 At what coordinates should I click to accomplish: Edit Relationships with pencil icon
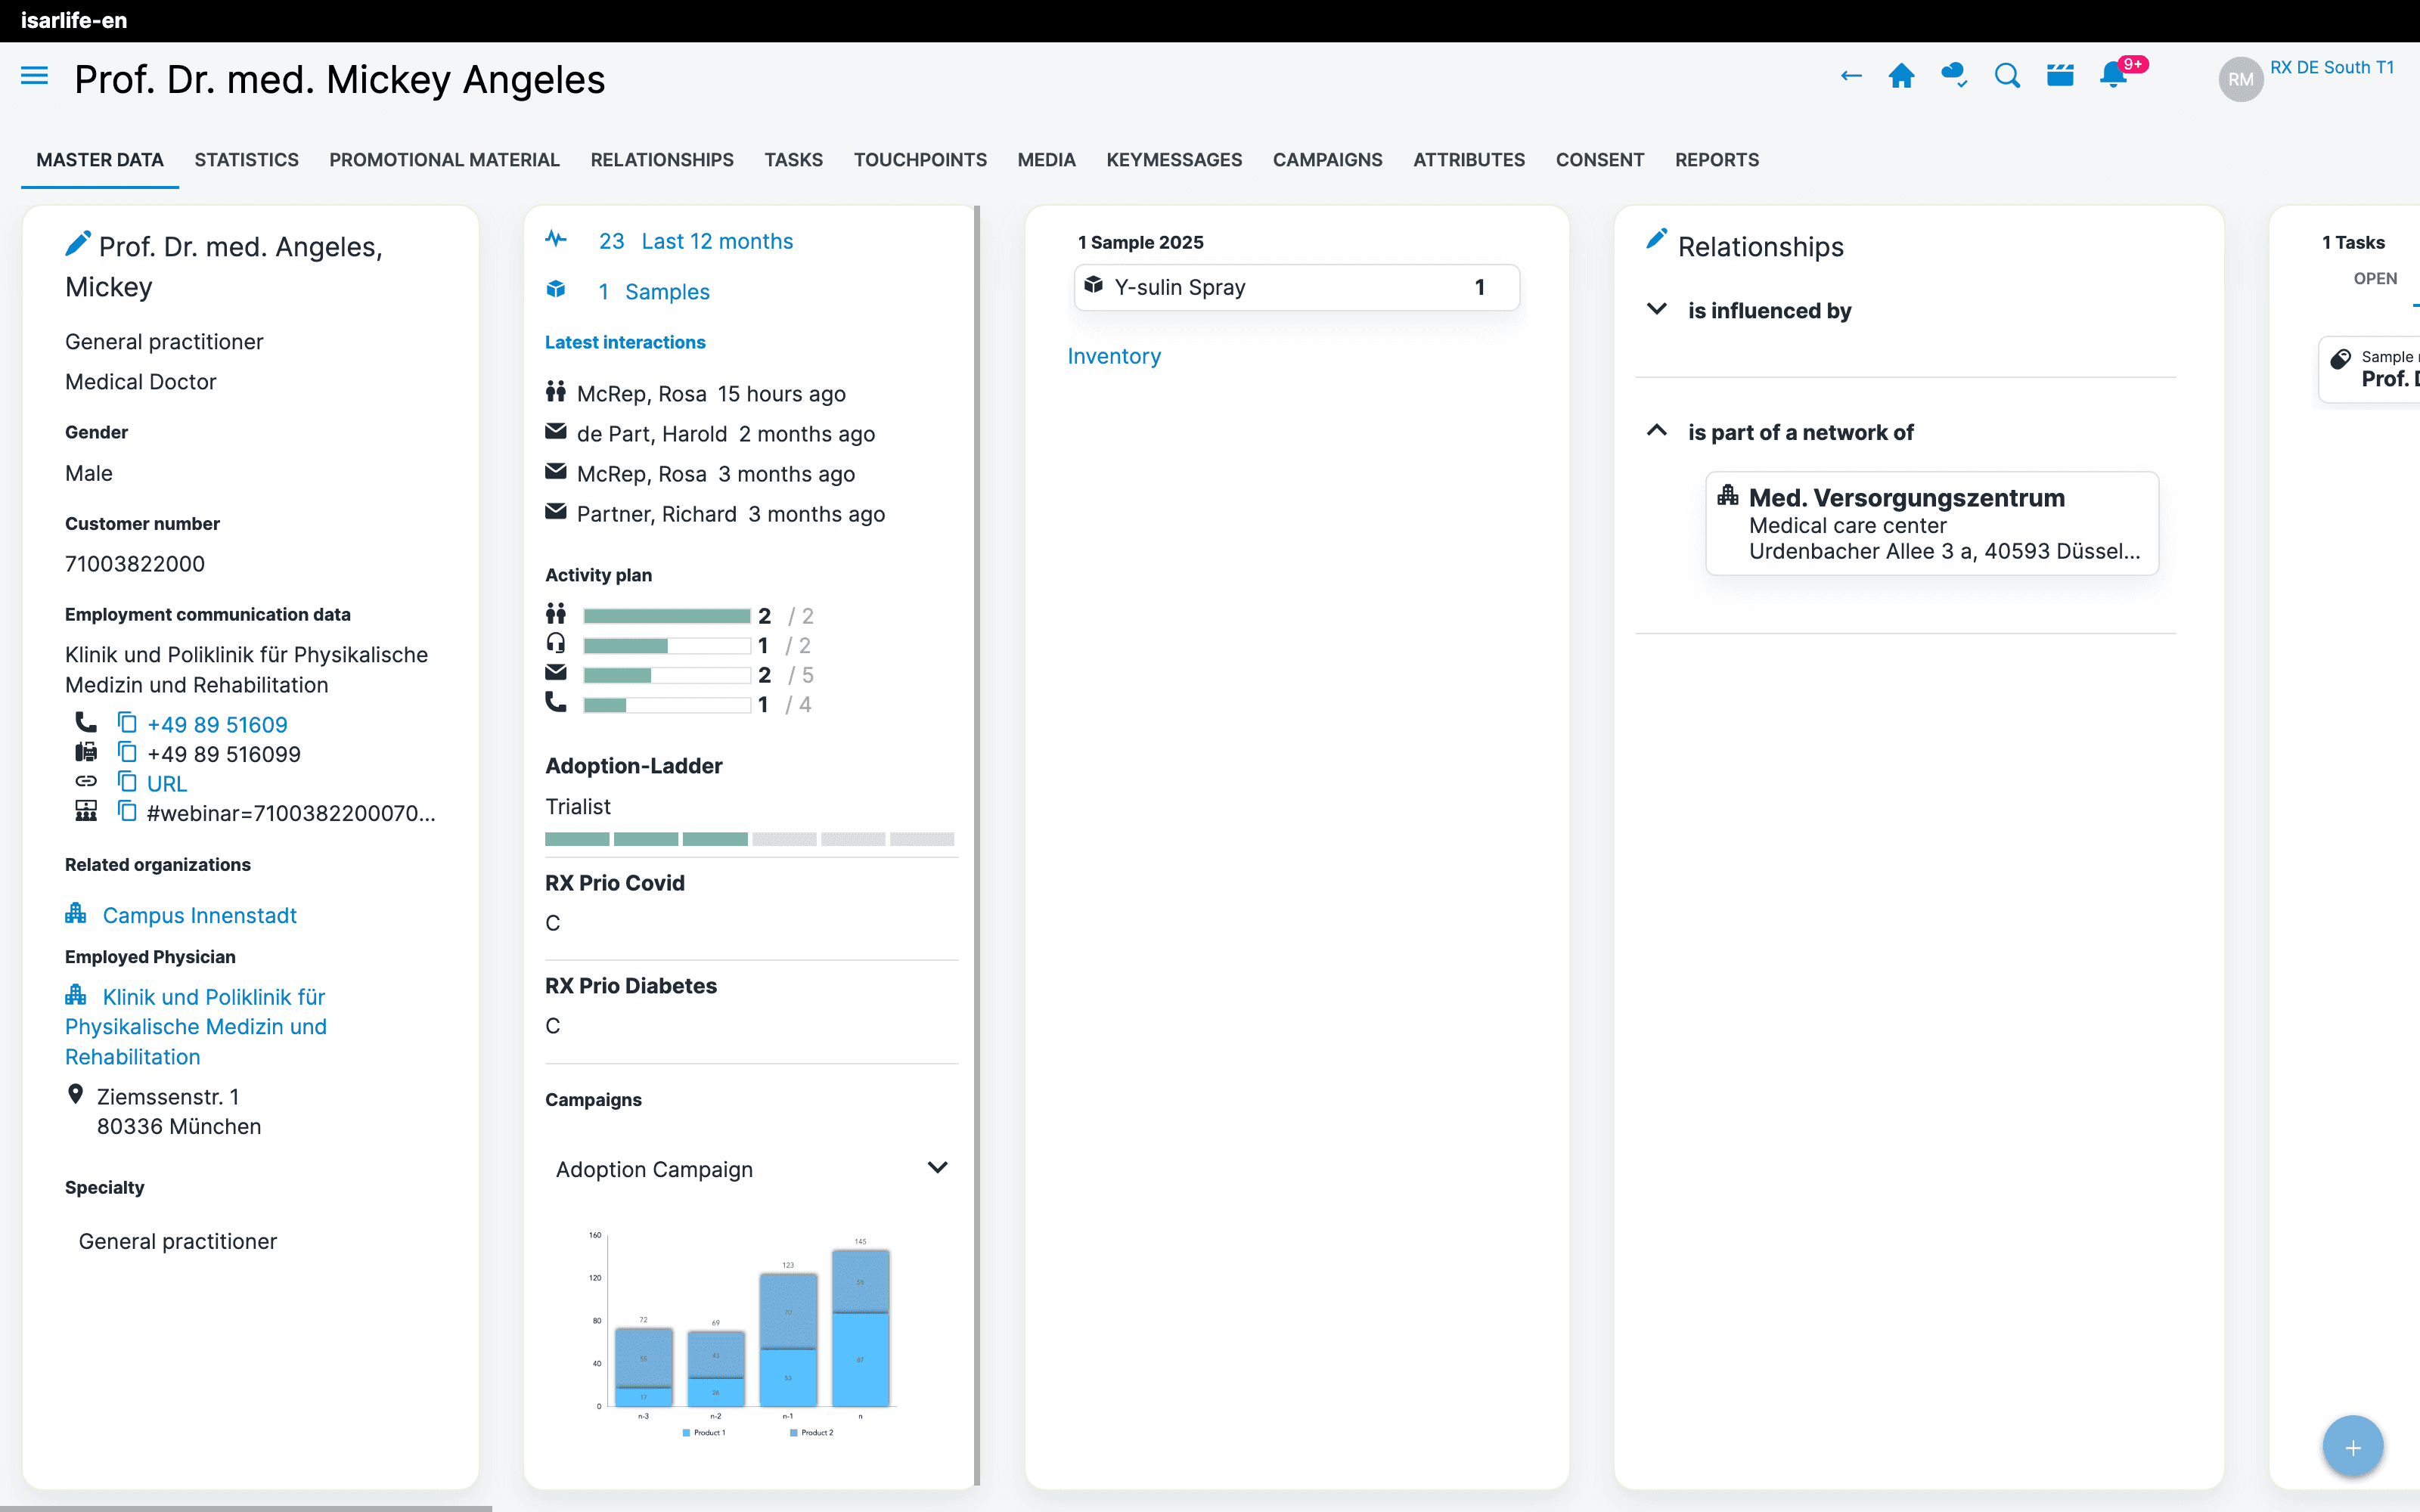pyautogui.click(x=1656, y=240)
